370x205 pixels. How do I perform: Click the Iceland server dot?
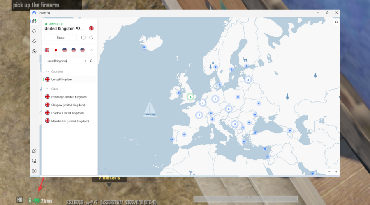[x=144, y=47]
